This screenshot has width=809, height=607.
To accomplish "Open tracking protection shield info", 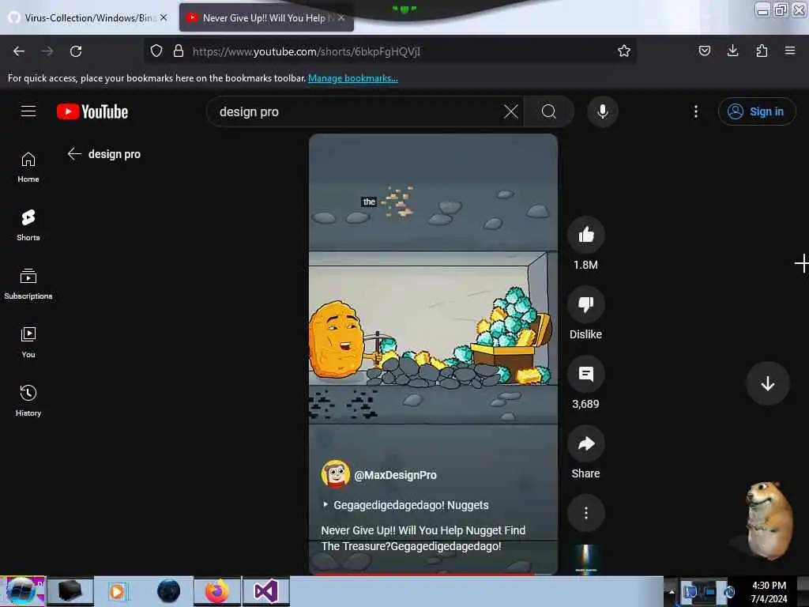I will click(156, 51).
